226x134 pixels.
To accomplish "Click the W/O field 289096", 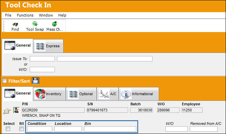I will (168, 110).
